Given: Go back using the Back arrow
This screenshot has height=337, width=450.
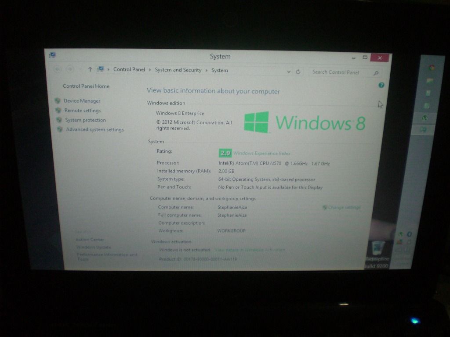Looking at the screenshot, I should pos(58,69).
